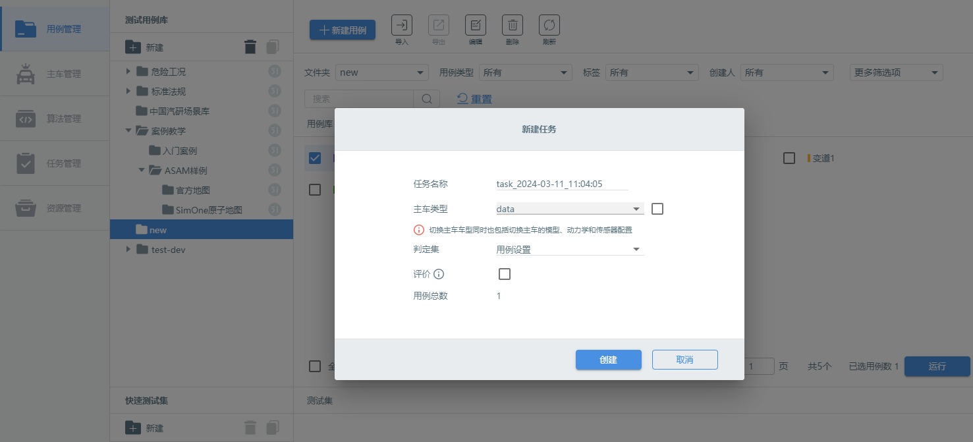Click the red warning icon under 主车类型
The width and height of the screenshot is (973, 442).
(419, 230)
